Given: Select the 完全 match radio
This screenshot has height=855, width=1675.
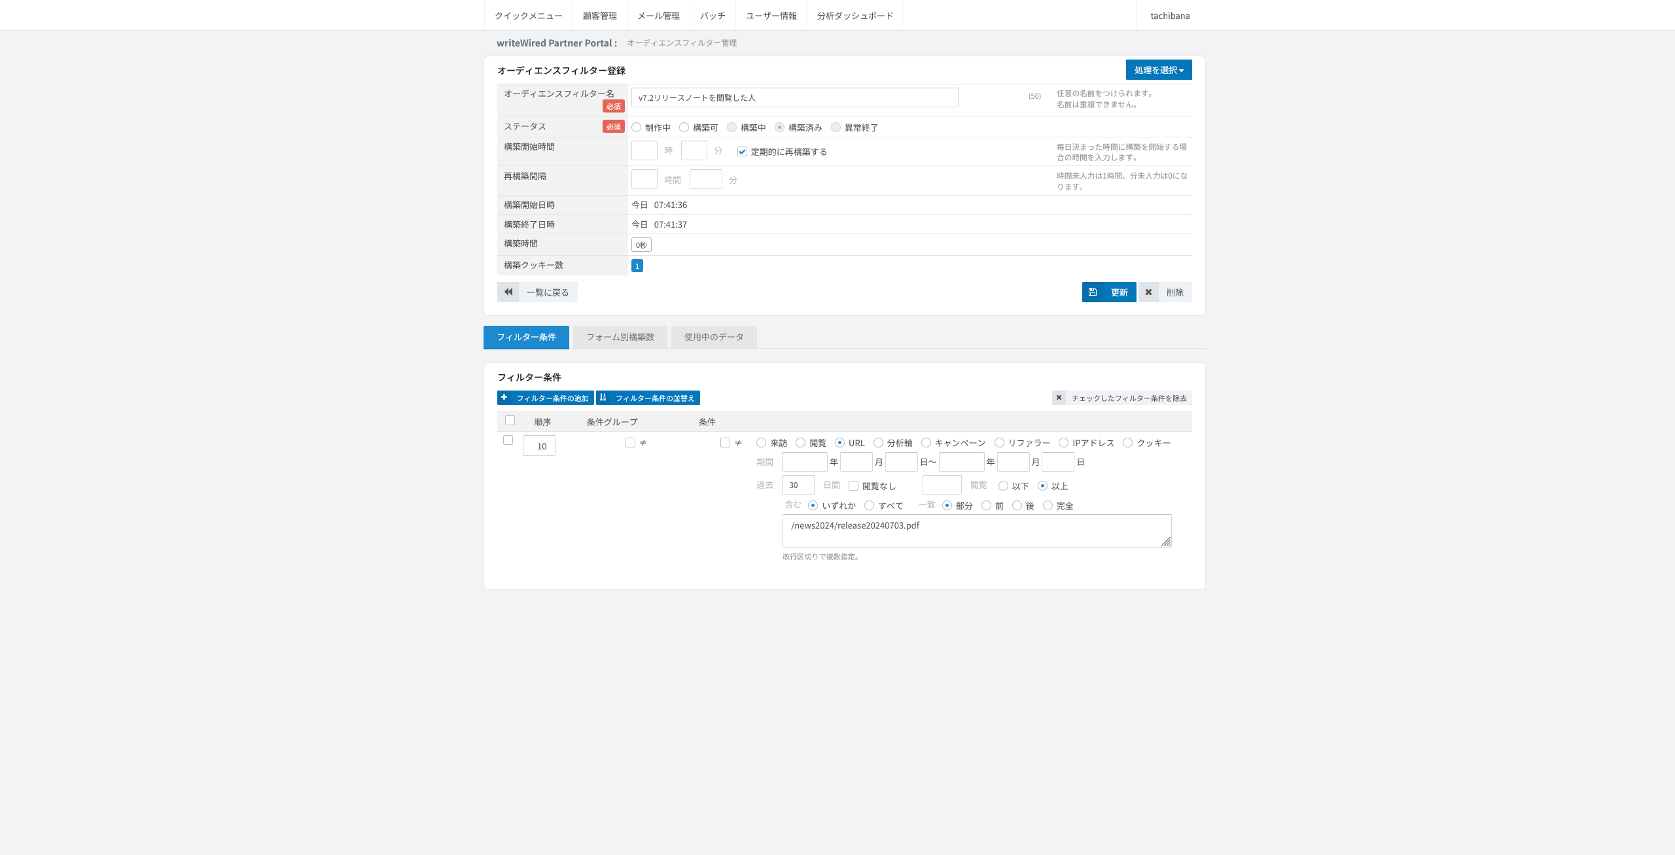Looking at the screenshot, I should click(x=1048, y=506).
